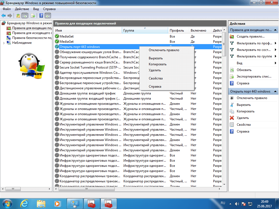Image resolution: width=279 pixels, height=209 pixels.
Task: Click the Export list toolbar icon
Action: coord(33,16)
